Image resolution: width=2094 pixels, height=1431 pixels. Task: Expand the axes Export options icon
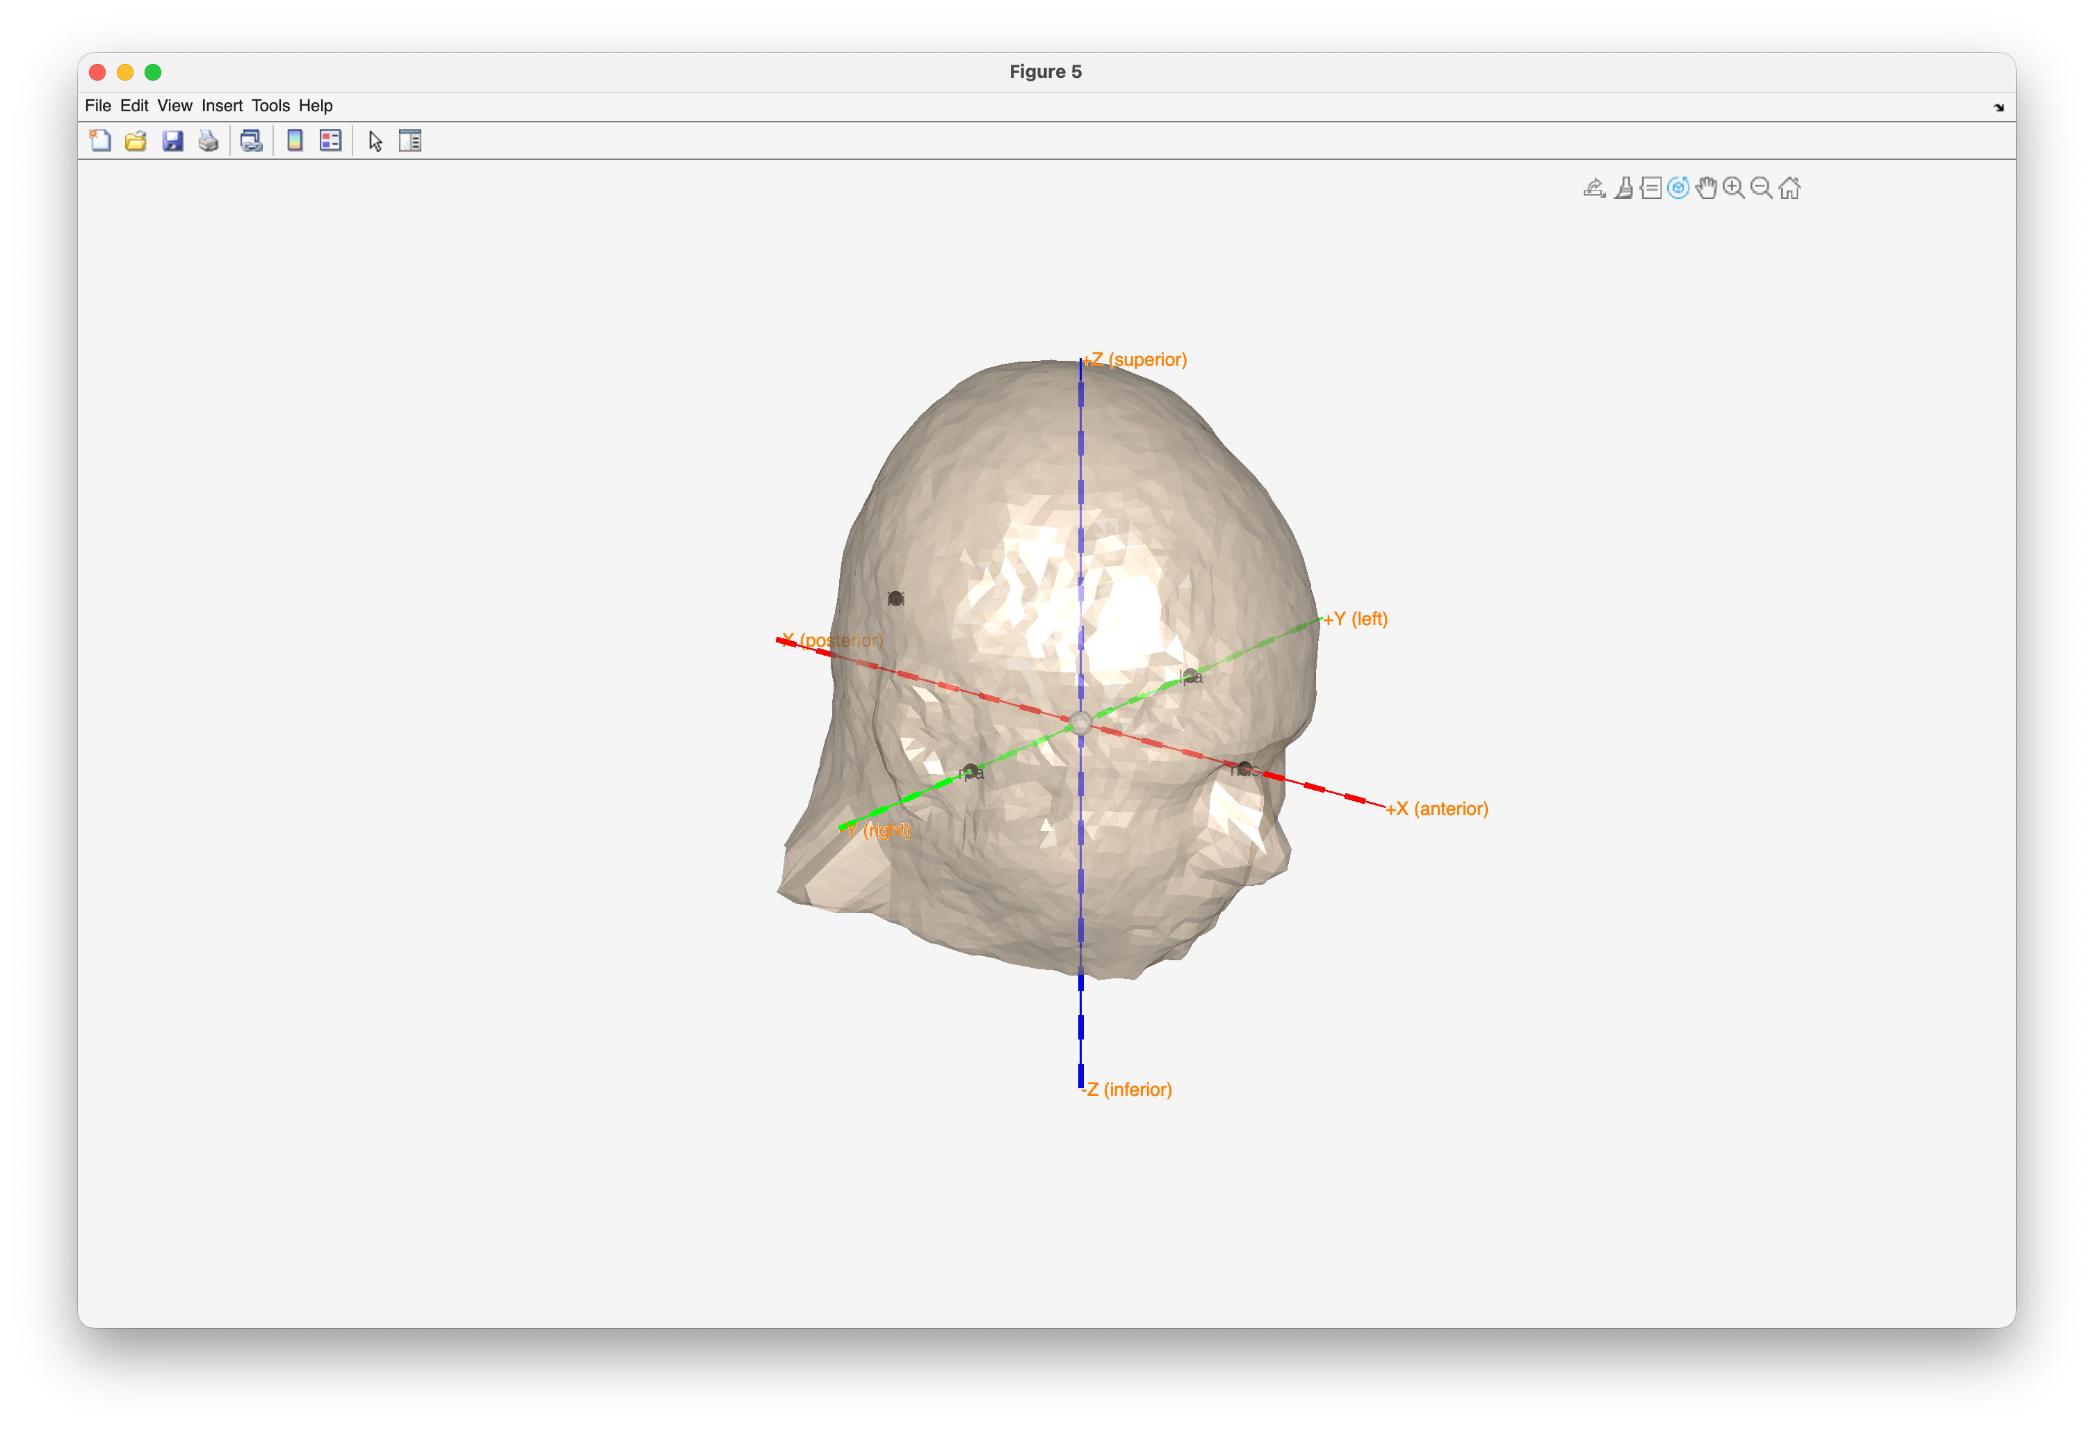[x=1594, y=188]
